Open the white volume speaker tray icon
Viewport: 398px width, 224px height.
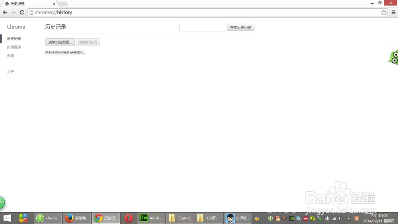[340, 218]
